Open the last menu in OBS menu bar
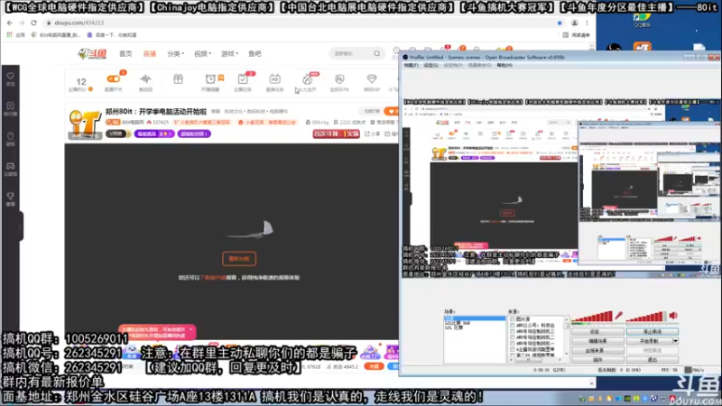Image resolution: width=722 pixels, height=406 pixels. (504, 65)
